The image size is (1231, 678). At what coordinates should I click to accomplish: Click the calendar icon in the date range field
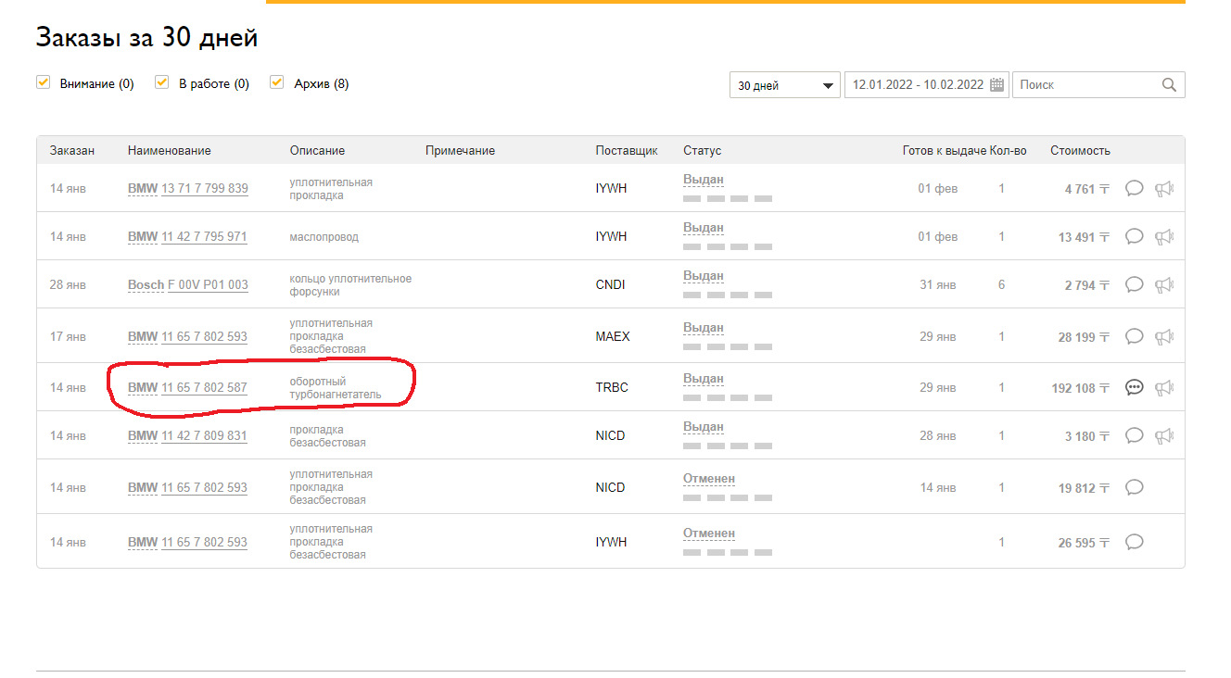click(x=997, y=84)
